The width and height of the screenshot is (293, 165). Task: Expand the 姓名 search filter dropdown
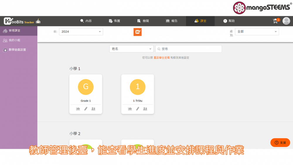coord(131,49)
